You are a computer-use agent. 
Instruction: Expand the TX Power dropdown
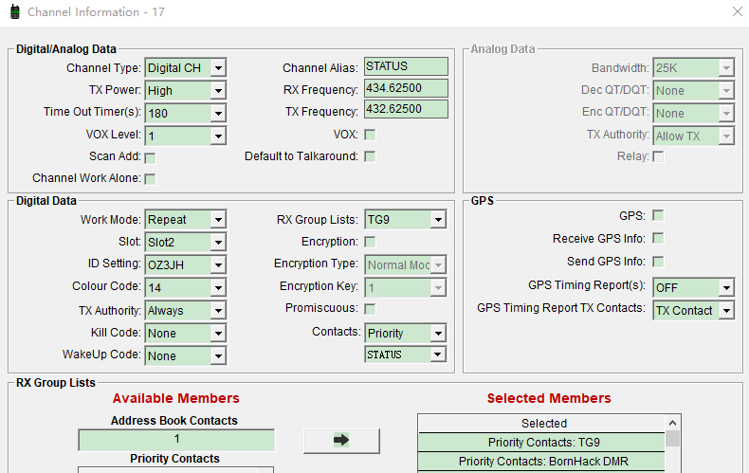[x=218, y=91]
